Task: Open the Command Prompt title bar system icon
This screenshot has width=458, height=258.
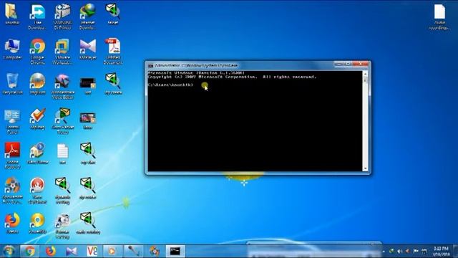Action: coord(150,65)
